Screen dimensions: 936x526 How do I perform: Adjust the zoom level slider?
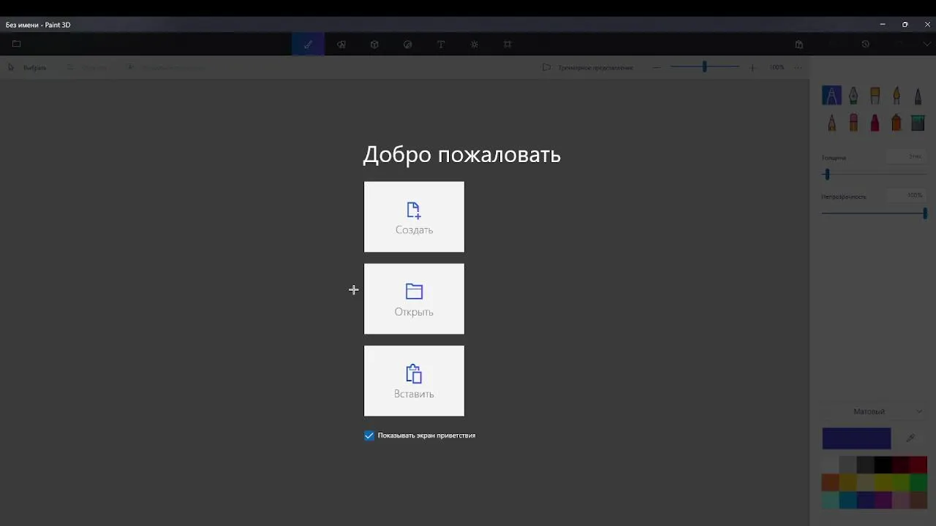coord(704,67)
